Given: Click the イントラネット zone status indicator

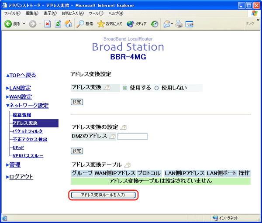Looking at the screenshot, I should pyautogui.click(x=226, y=218).
